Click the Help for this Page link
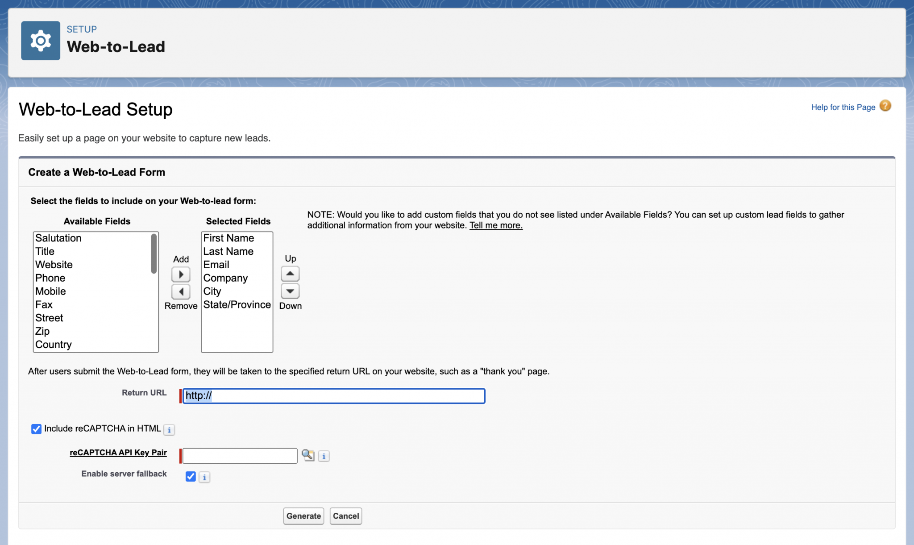 pyautogui.click(x=843, y=107)
